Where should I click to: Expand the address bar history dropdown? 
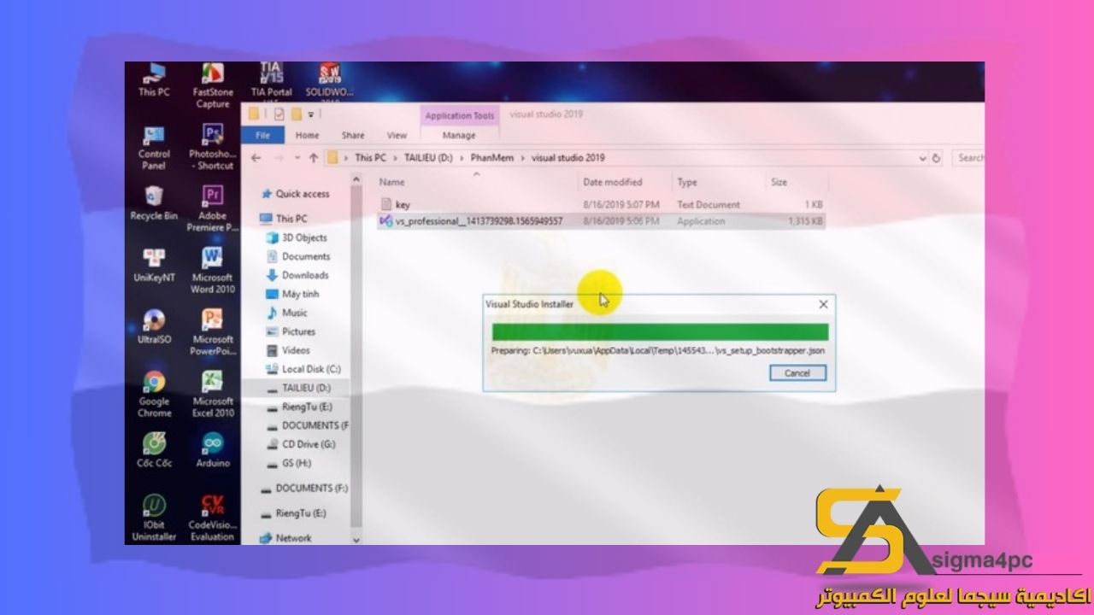tap(922, 158)
